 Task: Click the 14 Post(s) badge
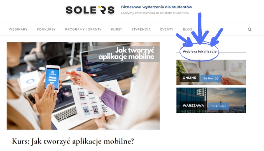pyautogui.click(x=218, y=106)
